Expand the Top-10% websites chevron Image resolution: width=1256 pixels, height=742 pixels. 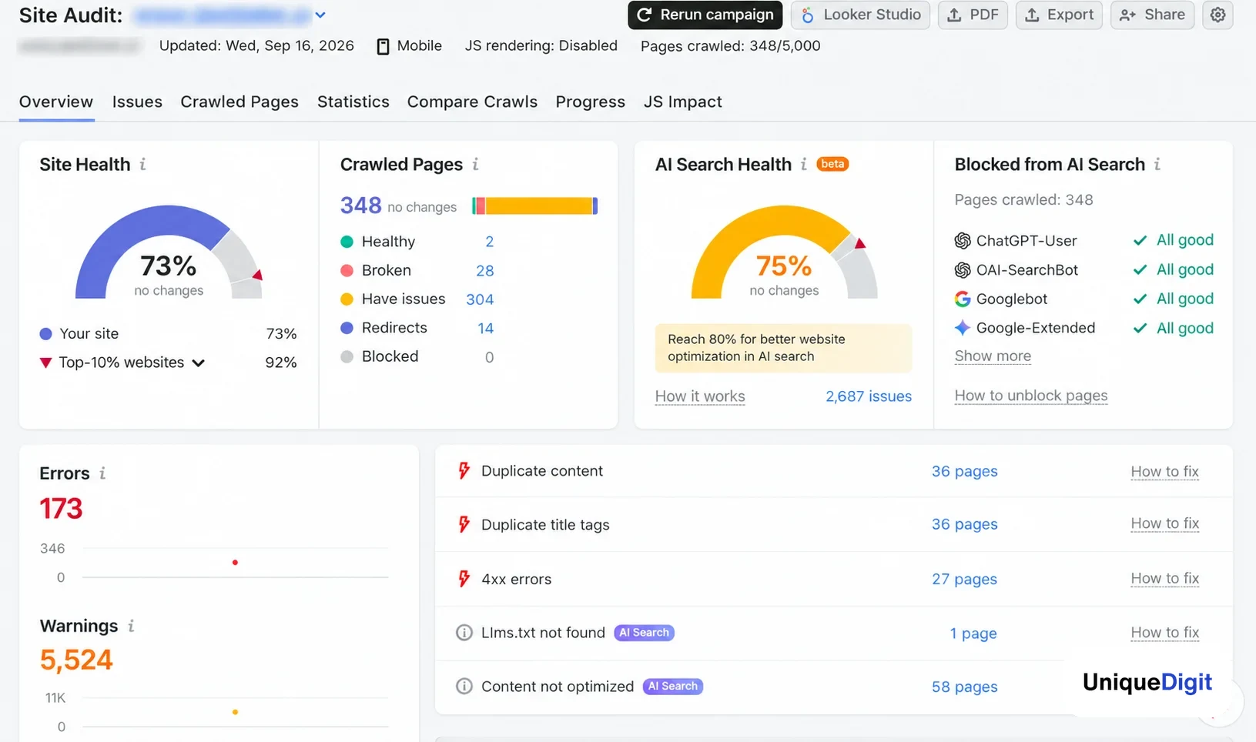pos(199,363)
